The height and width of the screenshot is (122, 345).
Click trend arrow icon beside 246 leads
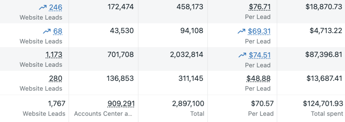click(x=43, y=7)
